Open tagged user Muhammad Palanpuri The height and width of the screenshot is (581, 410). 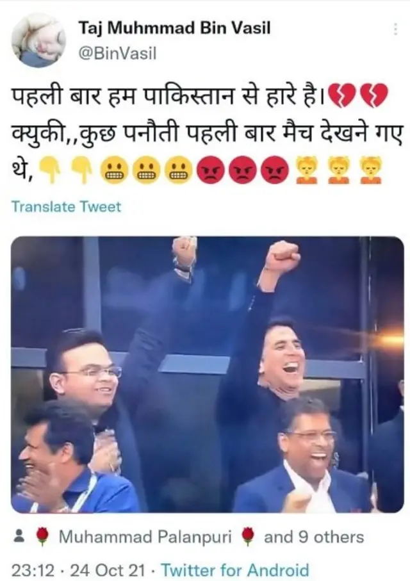[x=145, y=537]
